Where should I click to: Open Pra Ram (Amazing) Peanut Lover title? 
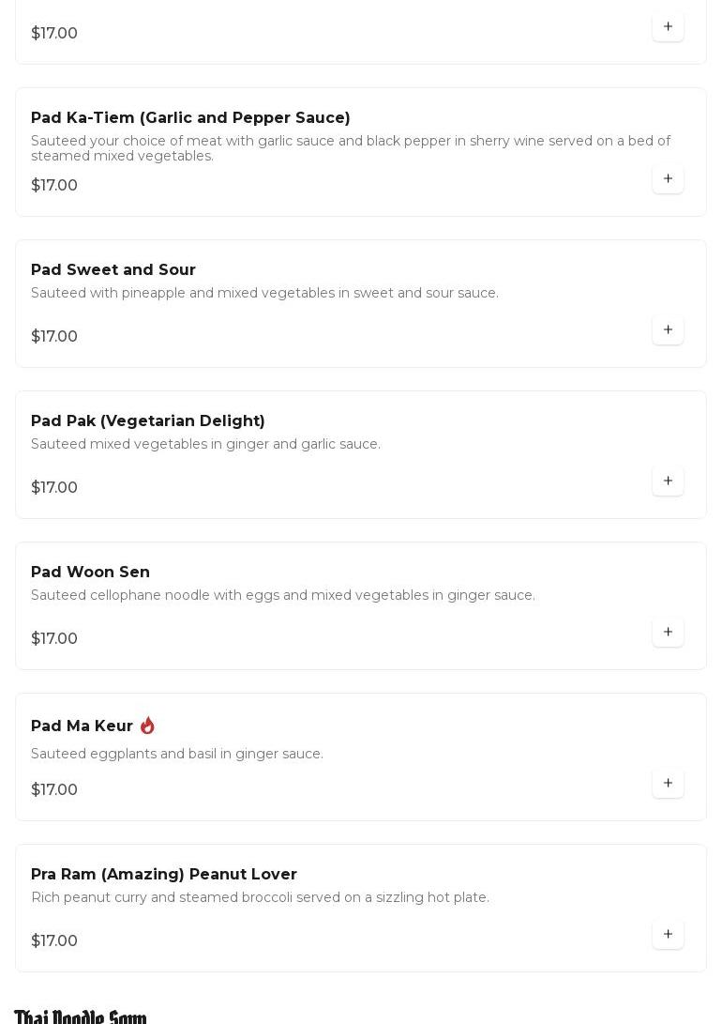coord(164,874)
